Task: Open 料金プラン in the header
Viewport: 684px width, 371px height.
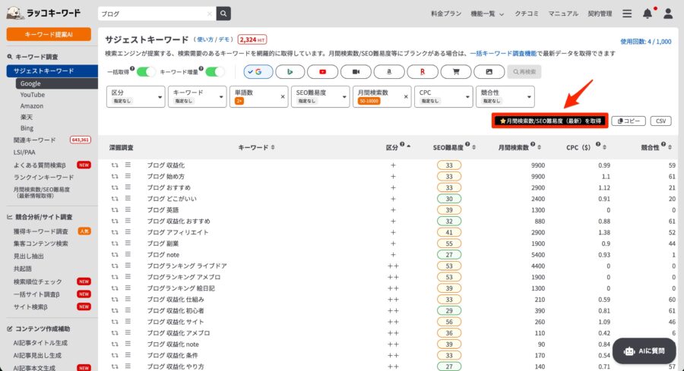Action: click(x=446, y=14)
